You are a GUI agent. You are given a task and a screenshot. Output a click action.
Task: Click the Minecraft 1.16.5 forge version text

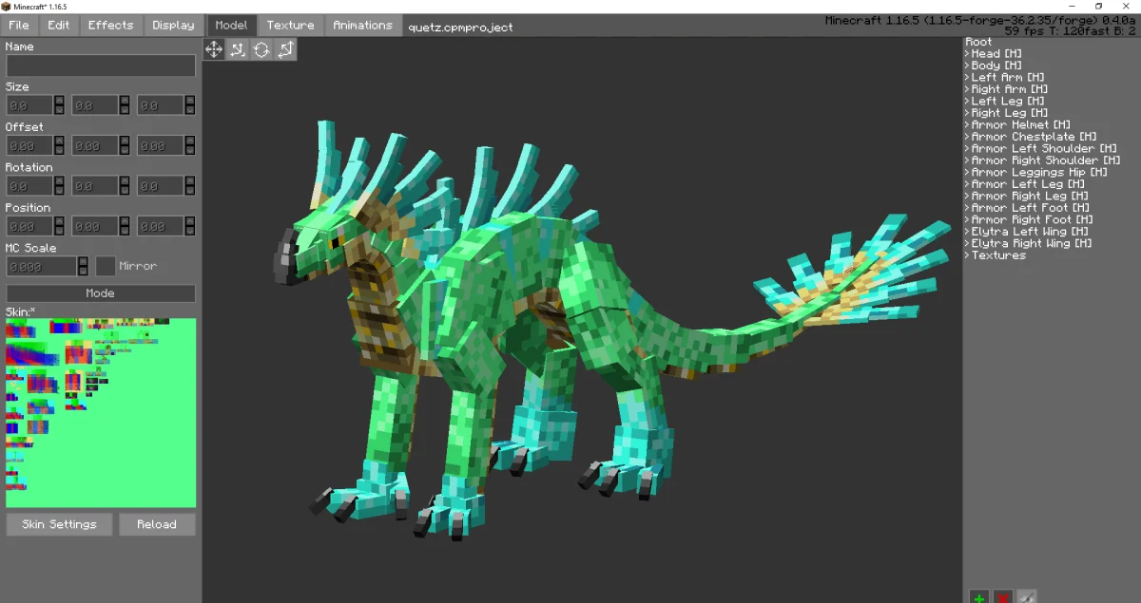(x=981, y=21)
